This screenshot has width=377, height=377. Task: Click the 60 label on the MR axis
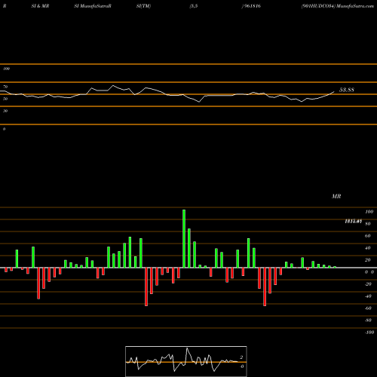[x=367, y=236]
